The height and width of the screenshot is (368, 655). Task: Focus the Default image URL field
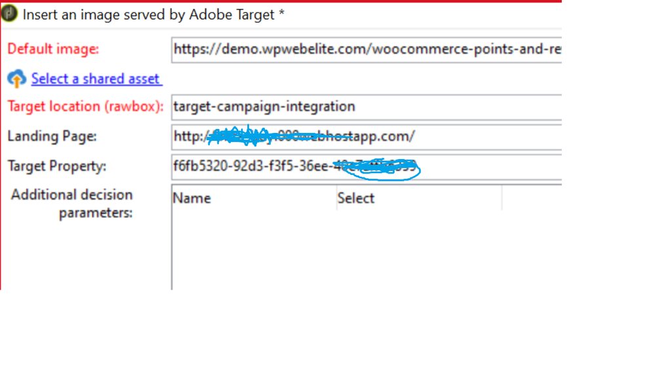[x=367, y=49]
